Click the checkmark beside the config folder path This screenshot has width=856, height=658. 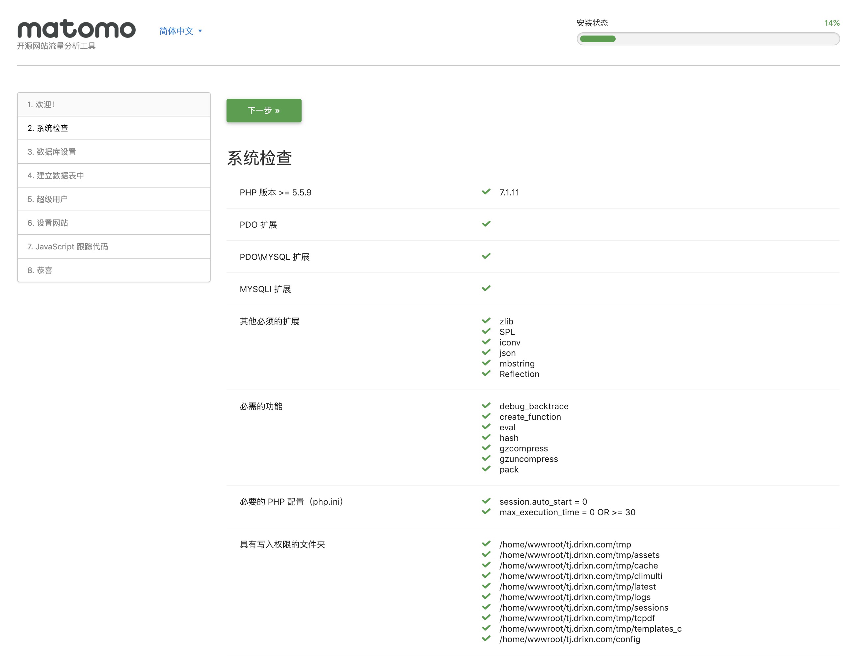[x=486, y=639]
